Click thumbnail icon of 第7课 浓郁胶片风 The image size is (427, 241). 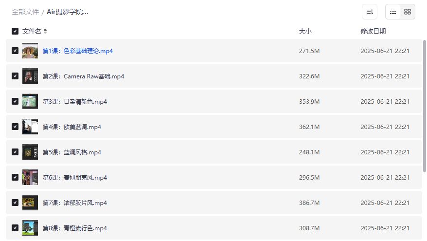(30, 203)
